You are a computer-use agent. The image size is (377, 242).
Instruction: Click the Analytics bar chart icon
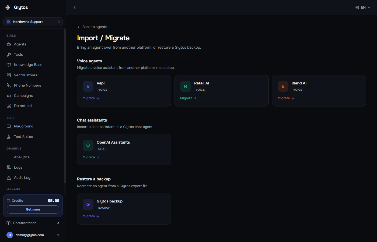point(9,157)
